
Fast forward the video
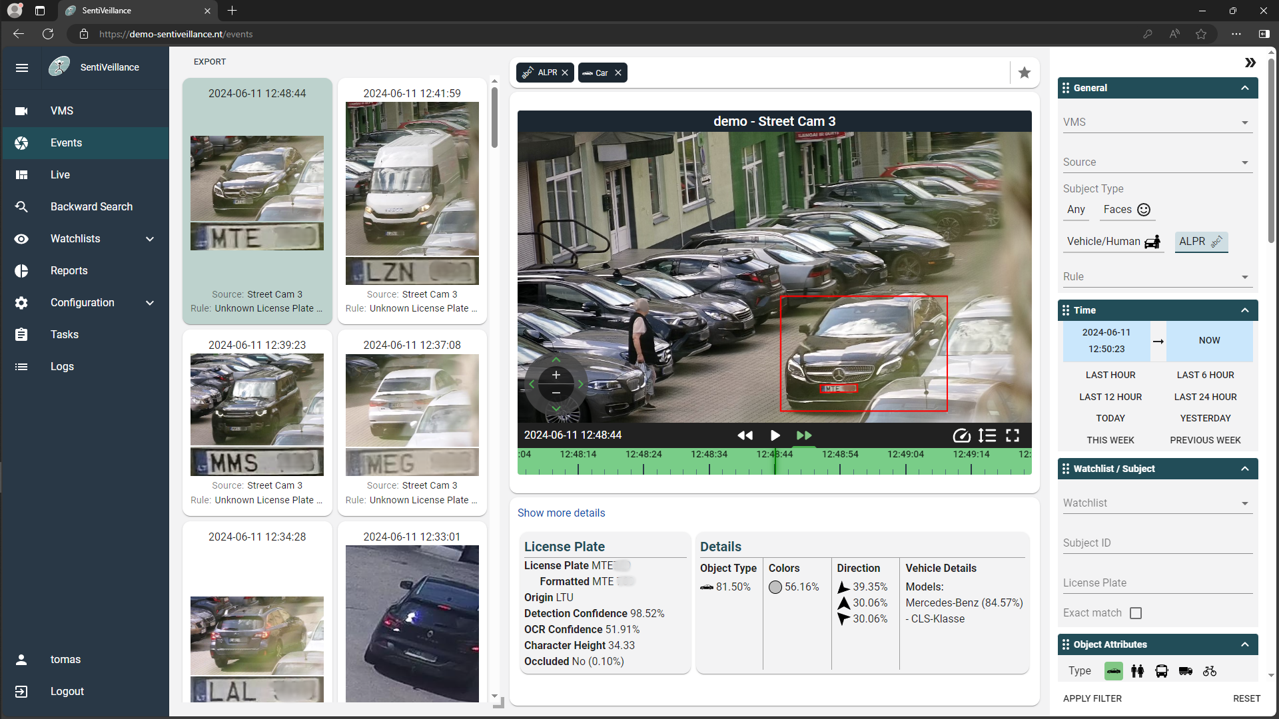804,435
